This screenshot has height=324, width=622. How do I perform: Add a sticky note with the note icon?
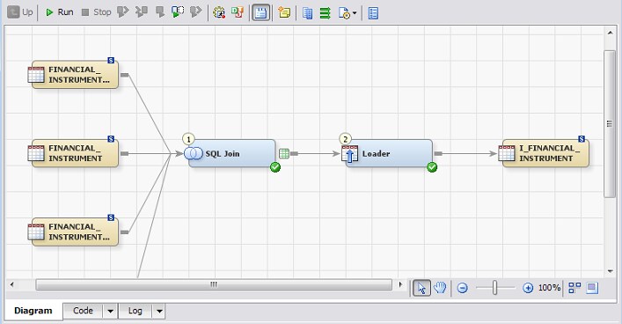pyautogui.click(x=284, y=12)
